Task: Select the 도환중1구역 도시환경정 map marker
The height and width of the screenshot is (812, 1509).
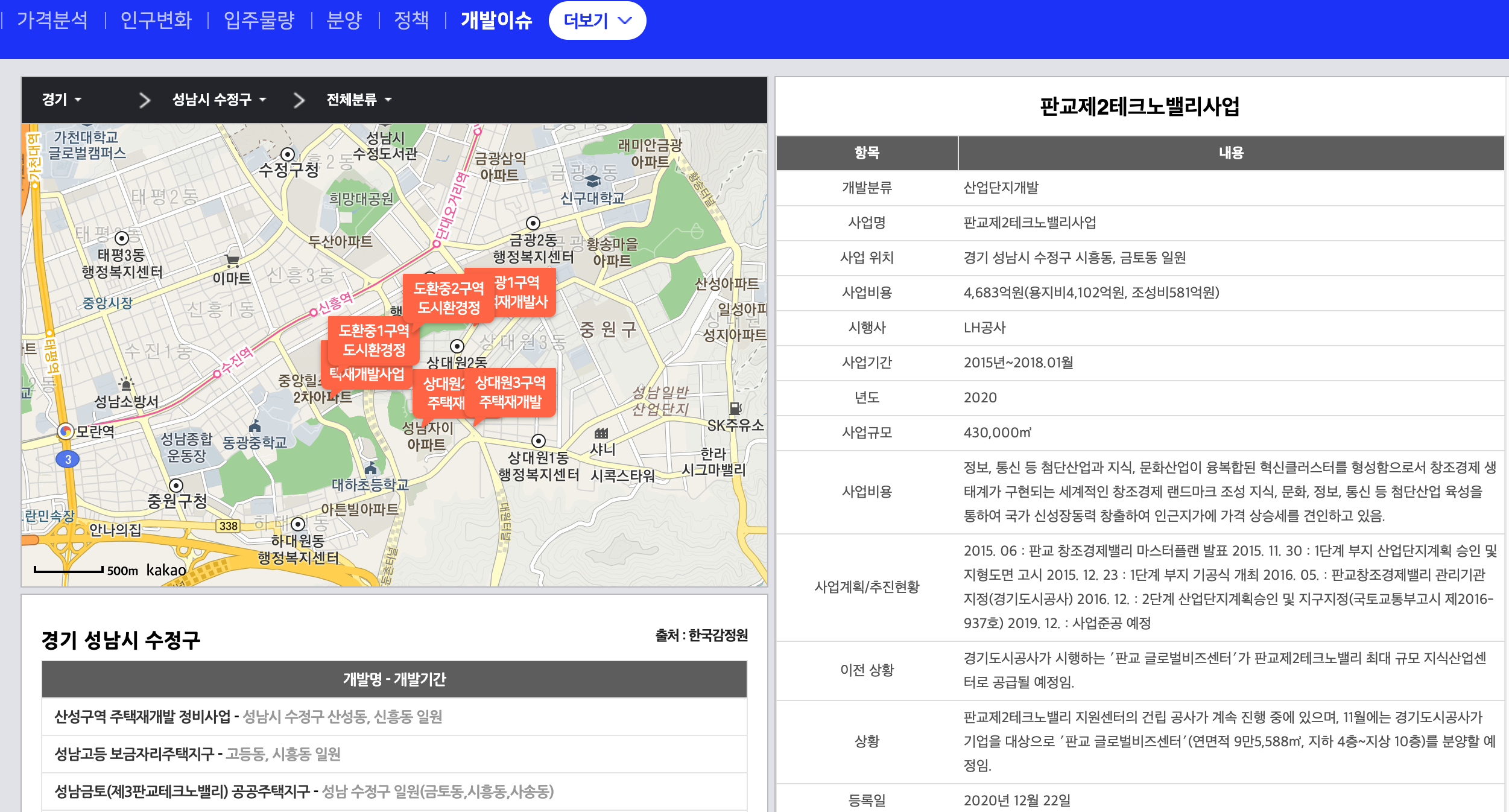Action: click(x=374, y=340)
